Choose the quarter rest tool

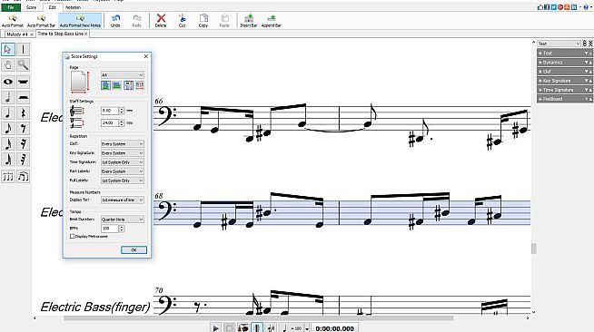click(23, 113)
